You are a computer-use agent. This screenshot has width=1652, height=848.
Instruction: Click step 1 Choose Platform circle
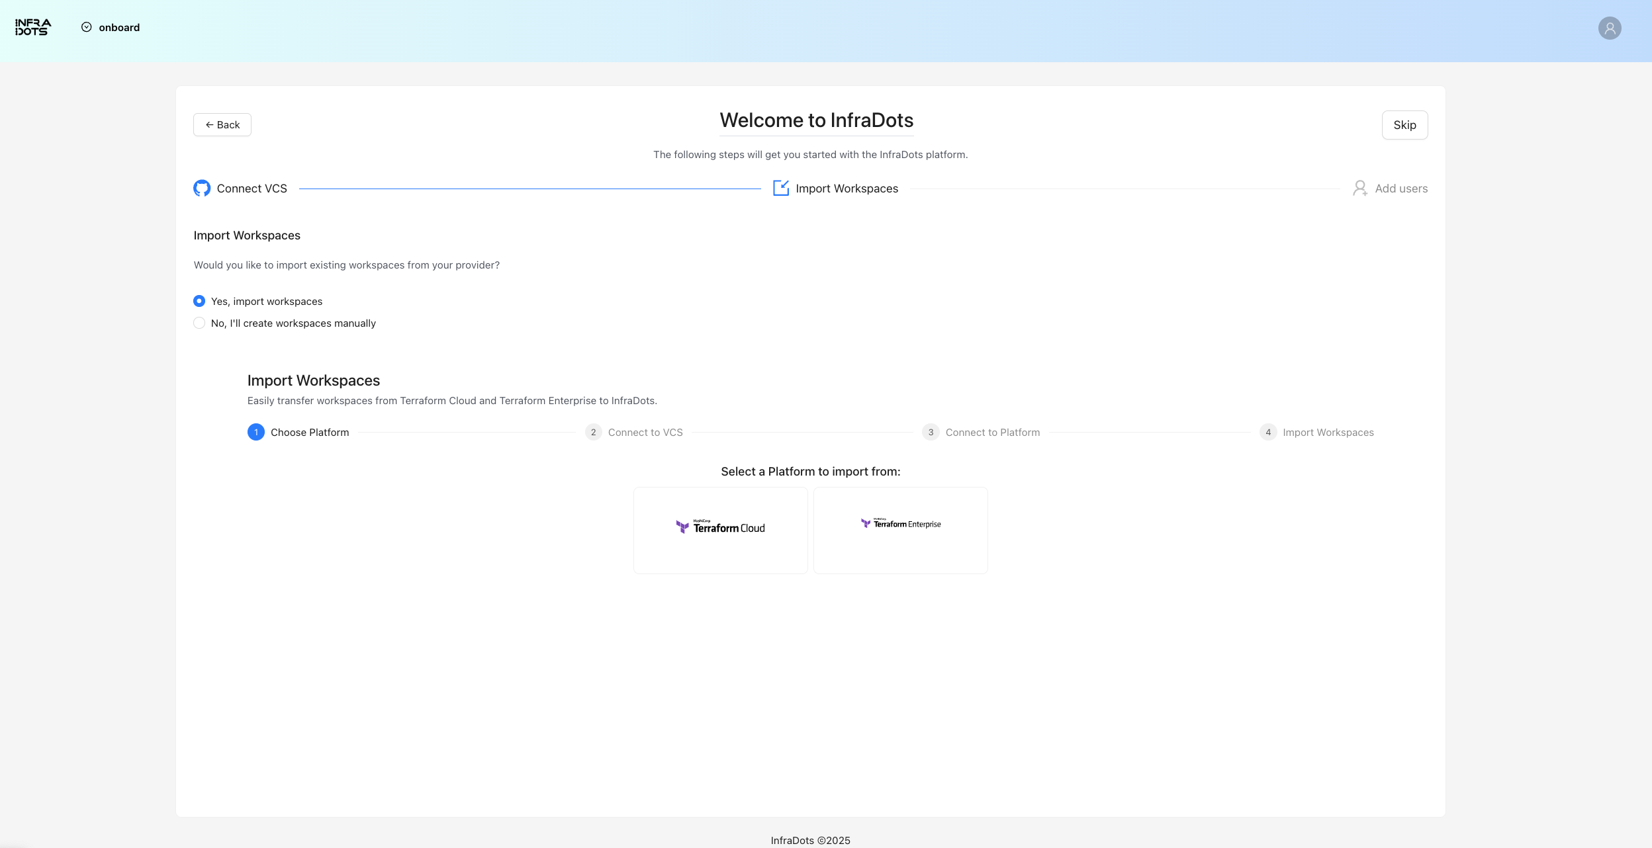click(x=256, y=433)
